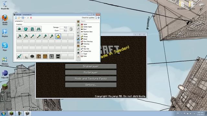Click the New inventory toolbar icon
Viewport: 207px width, 116px height.
tap(16, 18)
